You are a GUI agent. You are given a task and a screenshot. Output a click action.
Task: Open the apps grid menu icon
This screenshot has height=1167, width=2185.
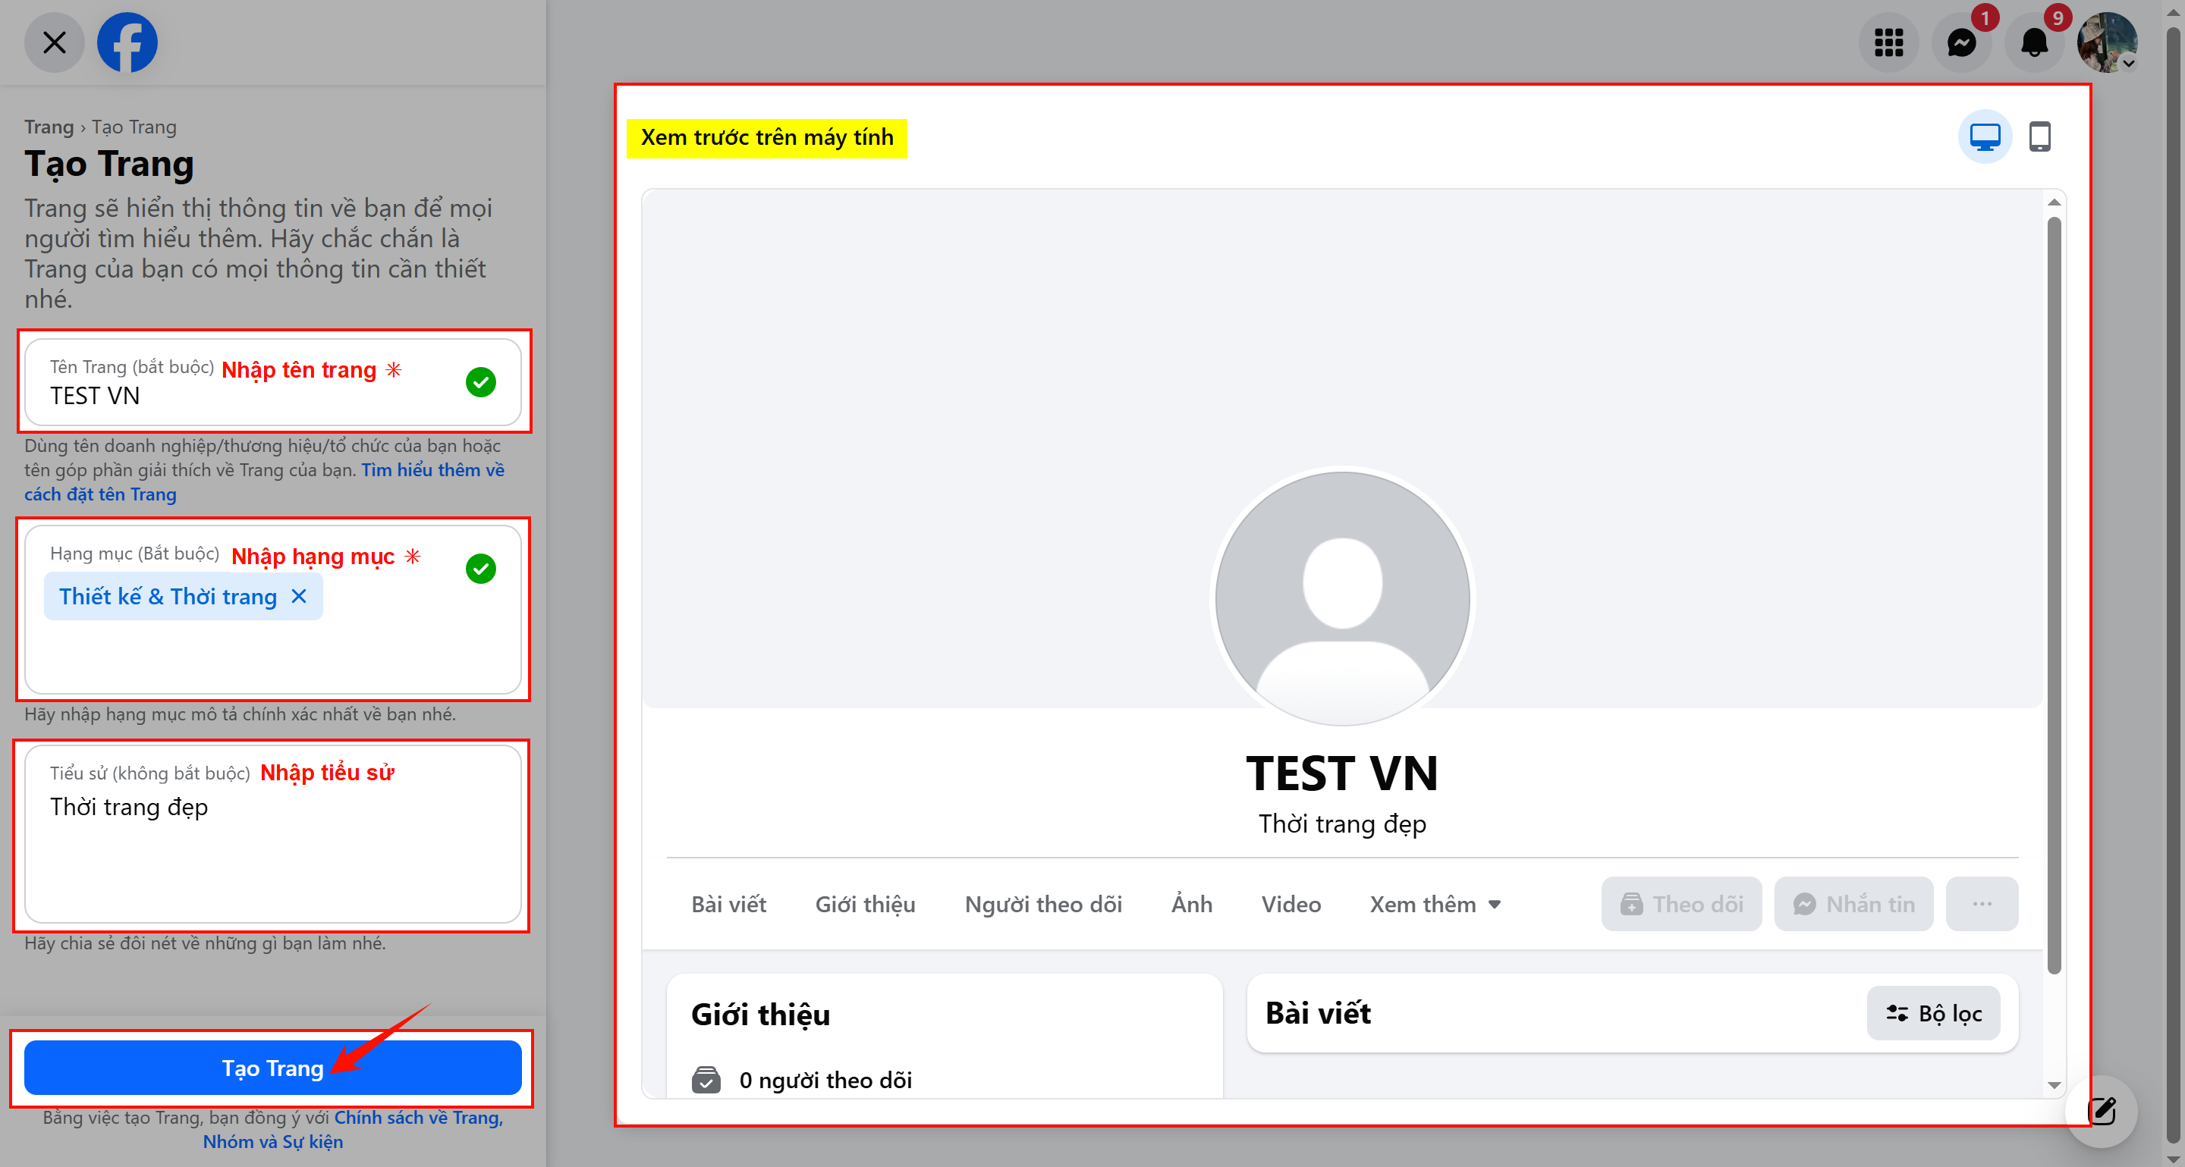point(1888,42)
